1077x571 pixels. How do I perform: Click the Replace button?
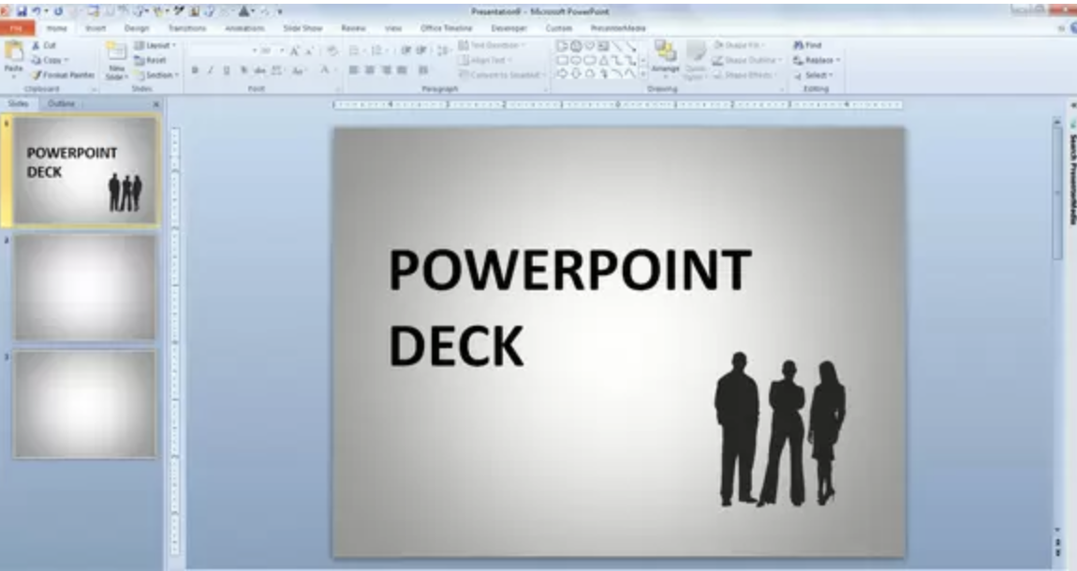tap(816, 60)
